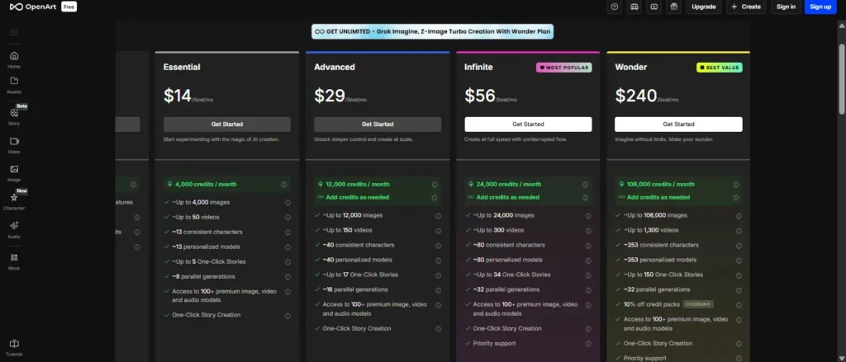846x362 pixels.
Task: Info icon beside Wonder ~Up to 1,300 videos
Action: [x=739, y=231]
